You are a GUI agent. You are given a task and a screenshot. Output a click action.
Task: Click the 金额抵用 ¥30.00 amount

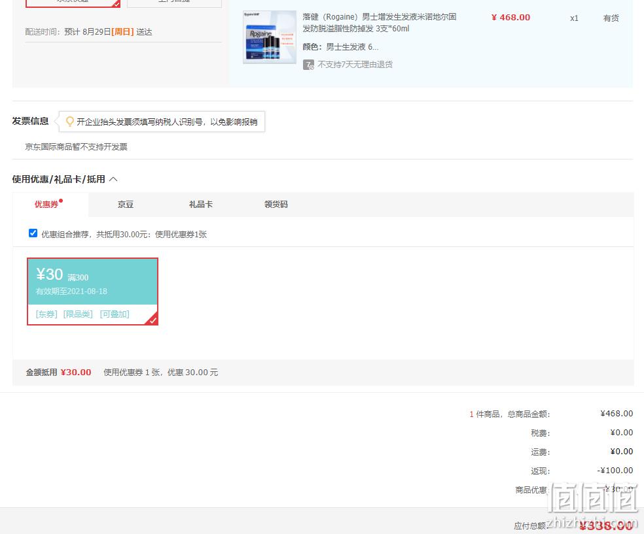click(76, 373)
